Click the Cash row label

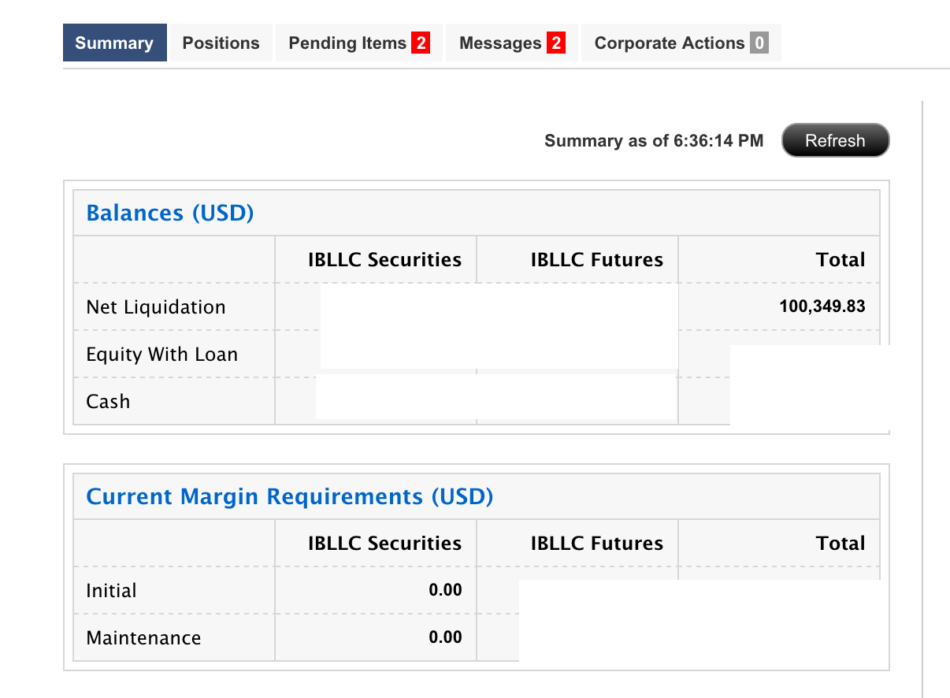click(x=108, y=402)
